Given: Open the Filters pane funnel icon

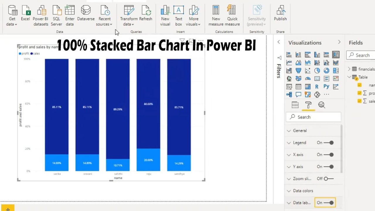Looking at the screenshot, I should pos(279,58).
